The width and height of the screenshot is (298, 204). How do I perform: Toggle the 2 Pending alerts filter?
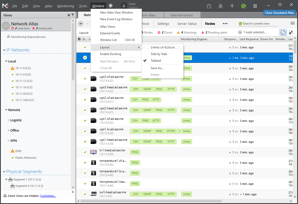pyautogui.click(x=214, y=33)
